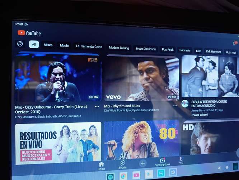Image resolution: width=239 pixels, height=180 pixels.
Task: Launch the YouTube taskbar app
Action: (x=136, y=175)
